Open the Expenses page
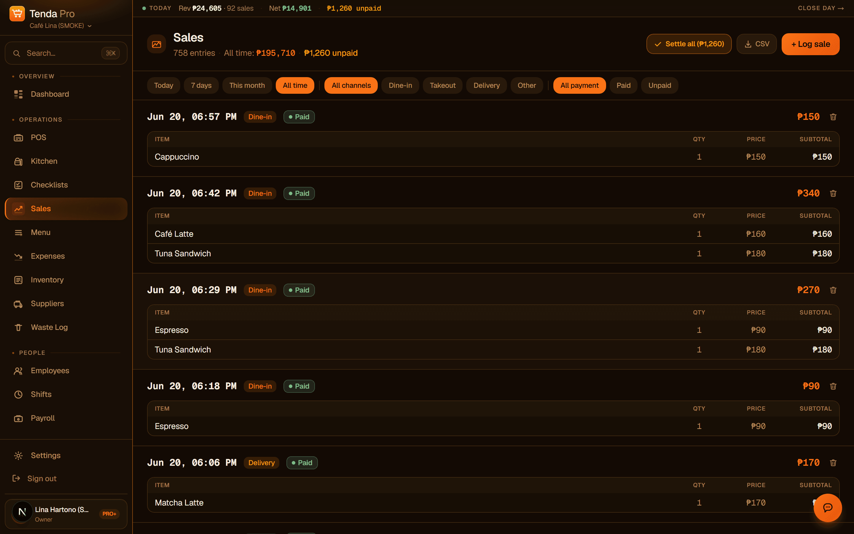 [x=66, y=256]
